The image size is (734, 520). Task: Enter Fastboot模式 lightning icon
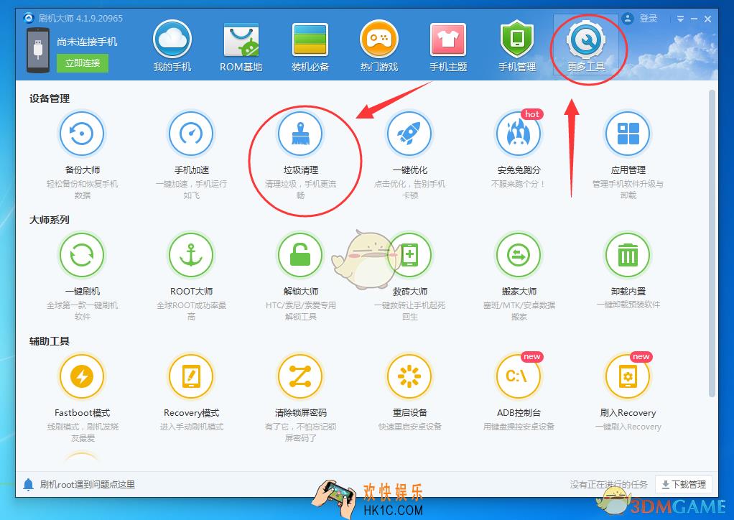coord(82,376)
